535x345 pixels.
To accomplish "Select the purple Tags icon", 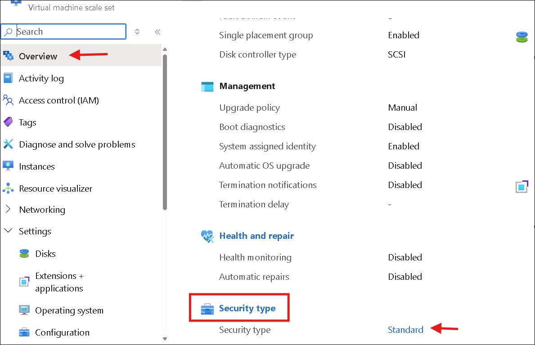I will click(x=8, y=122).
